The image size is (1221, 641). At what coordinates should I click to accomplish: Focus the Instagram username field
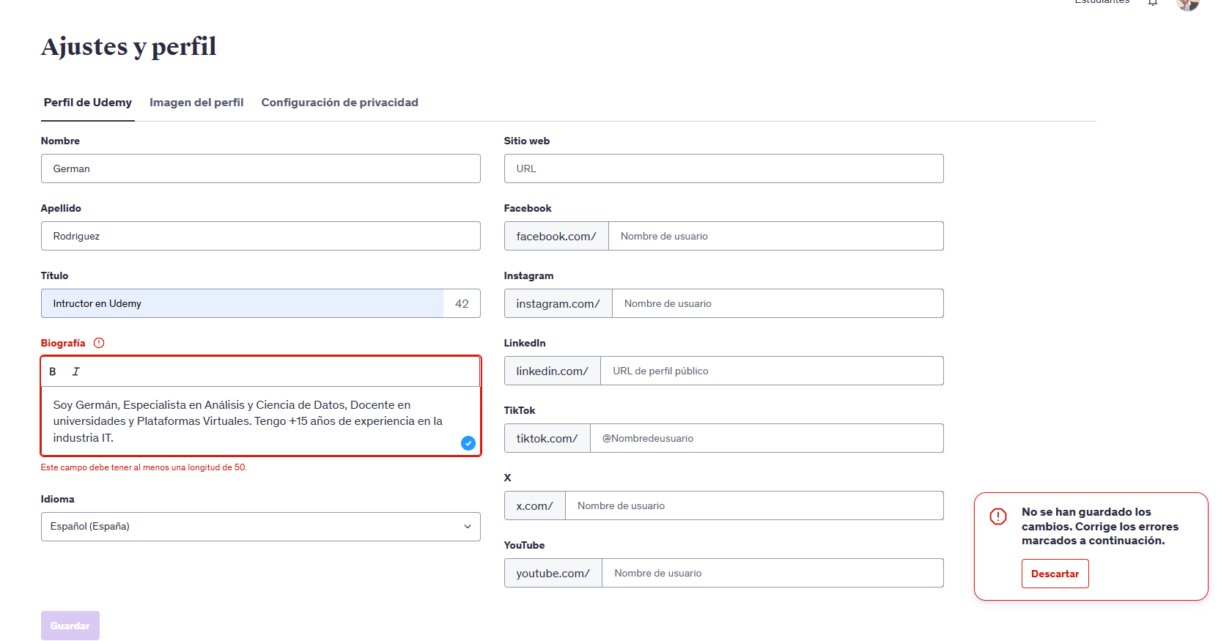[778, 303]
